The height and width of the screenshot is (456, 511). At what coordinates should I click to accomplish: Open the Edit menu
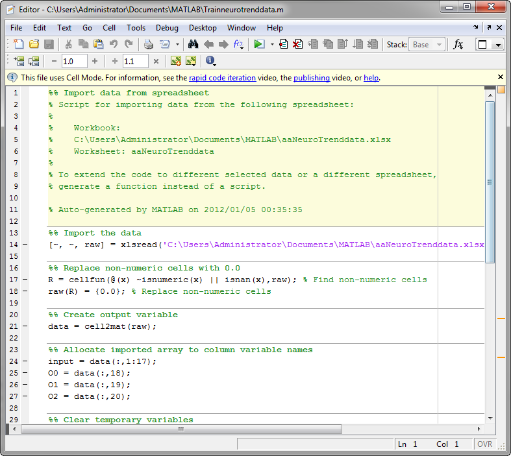coord(40,28)
